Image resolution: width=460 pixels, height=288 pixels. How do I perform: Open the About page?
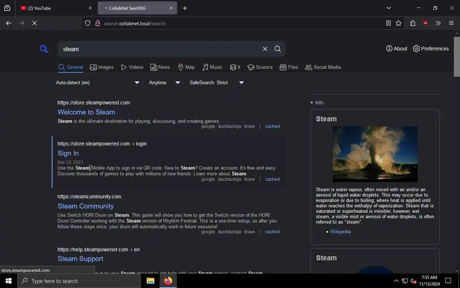397,49
